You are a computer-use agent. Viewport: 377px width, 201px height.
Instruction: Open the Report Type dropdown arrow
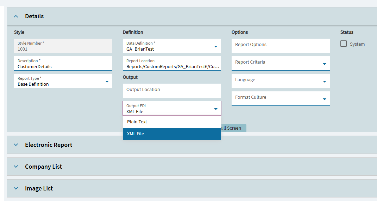(x=107, y=82)
